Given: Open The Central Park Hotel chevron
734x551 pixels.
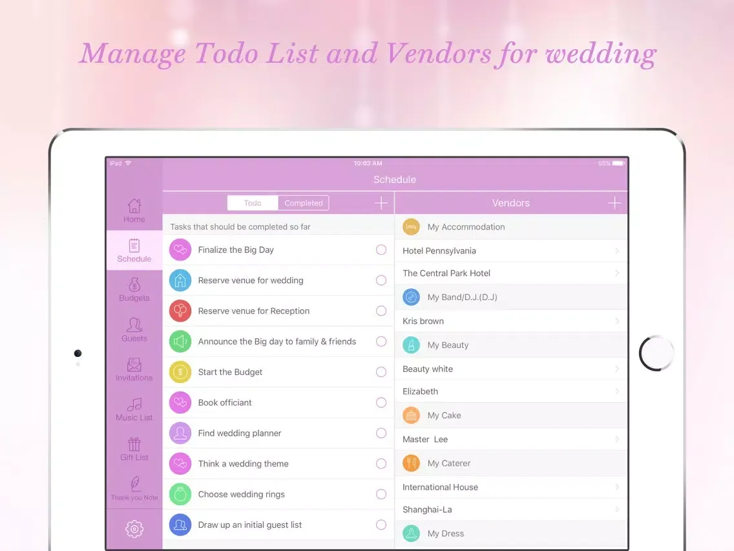Looking at the screenshot, I should click(x=617, y=273).
